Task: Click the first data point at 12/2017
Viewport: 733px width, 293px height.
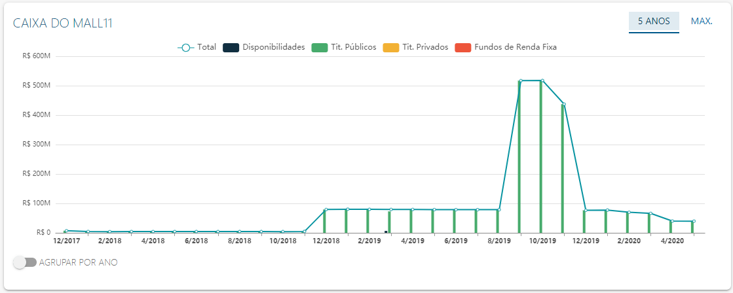Action: point(66,230)
